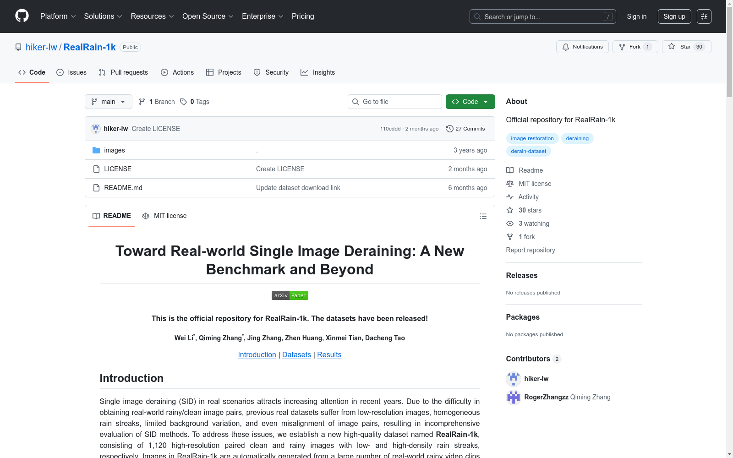The image size is (733, 458).
Task: Click the repository icon beside hiker-lw
Action: pyautogui.click(x=18, y=47)
